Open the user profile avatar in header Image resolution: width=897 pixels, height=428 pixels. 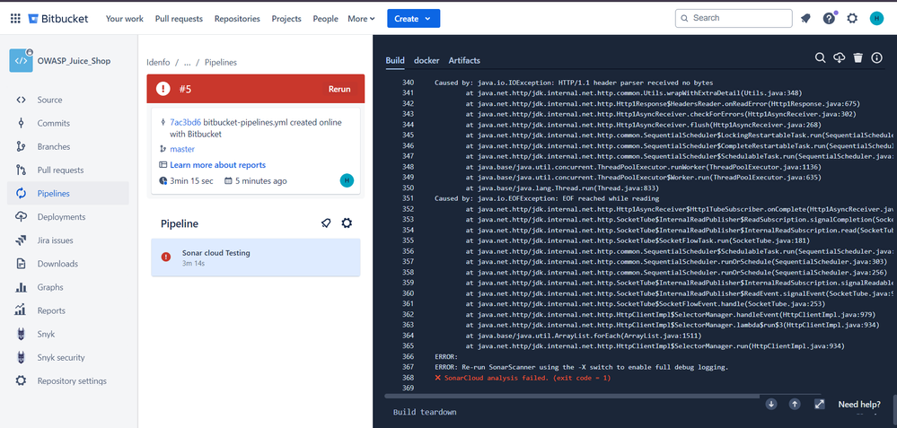click(x=876, y=18)
